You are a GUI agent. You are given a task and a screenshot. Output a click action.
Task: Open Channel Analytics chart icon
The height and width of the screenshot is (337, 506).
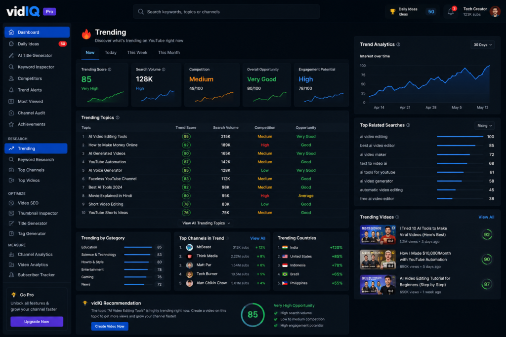coord(11,255)
